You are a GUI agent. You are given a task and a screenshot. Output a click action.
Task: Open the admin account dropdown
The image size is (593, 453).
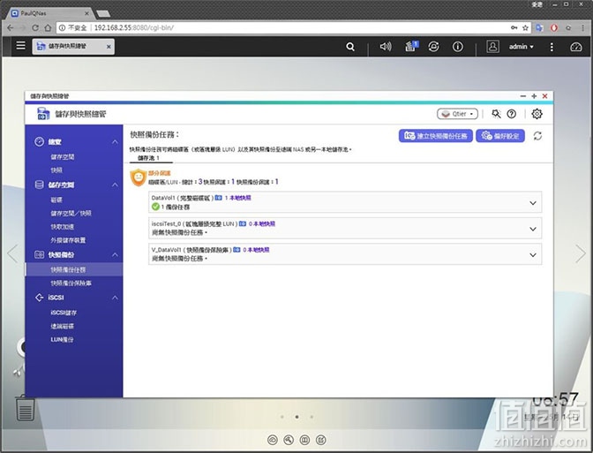coord(522,47)
